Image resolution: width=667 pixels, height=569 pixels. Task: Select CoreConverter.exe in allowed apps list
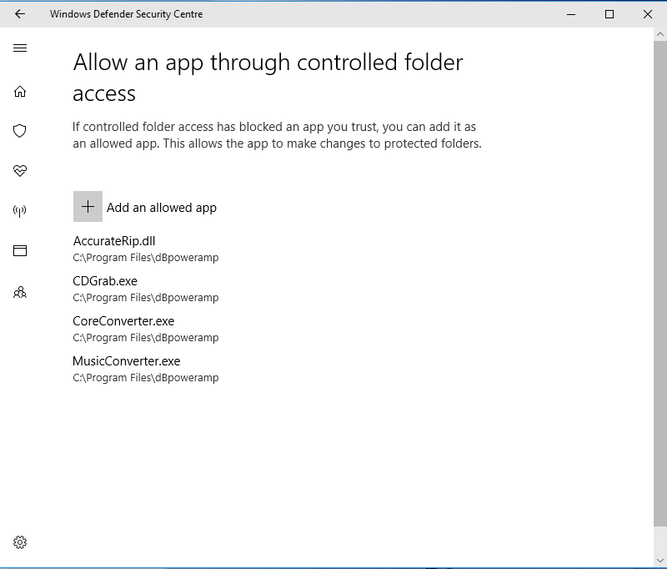click(x=123, y=321)
